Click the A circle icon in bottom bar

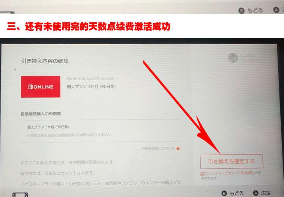(x=256, y=193)
